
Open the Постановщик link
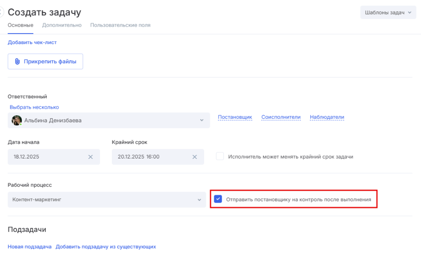click(x=235, y=117)
